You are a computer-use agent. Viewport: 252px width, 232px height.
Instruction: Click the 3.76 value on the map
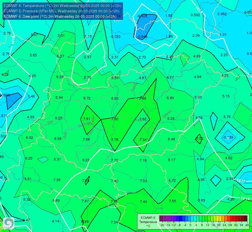tap(227, 117)
